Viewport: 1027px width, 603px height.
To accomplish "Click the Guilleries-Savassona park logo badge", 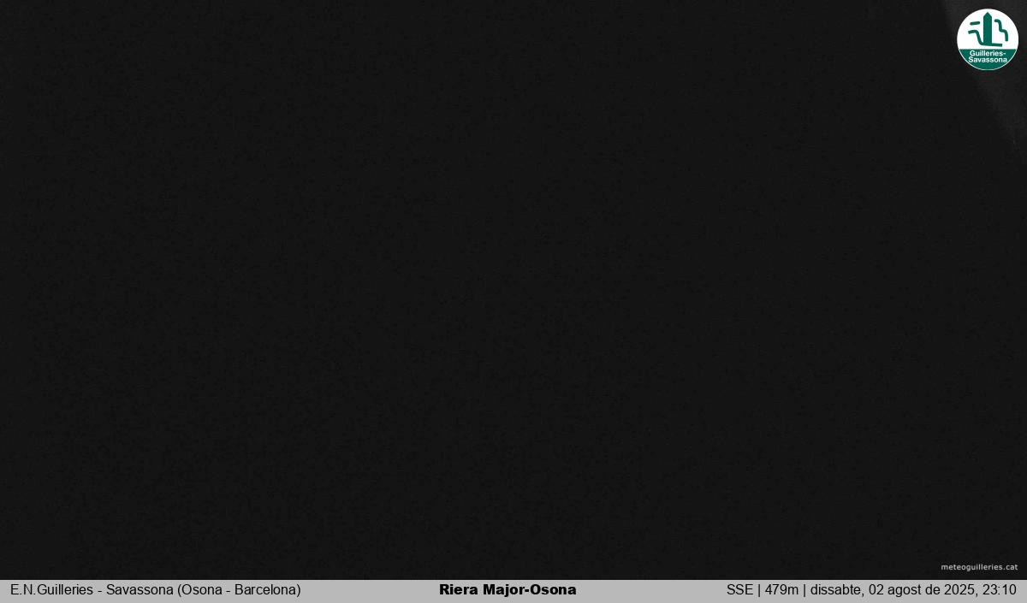I will coord(987,38).
